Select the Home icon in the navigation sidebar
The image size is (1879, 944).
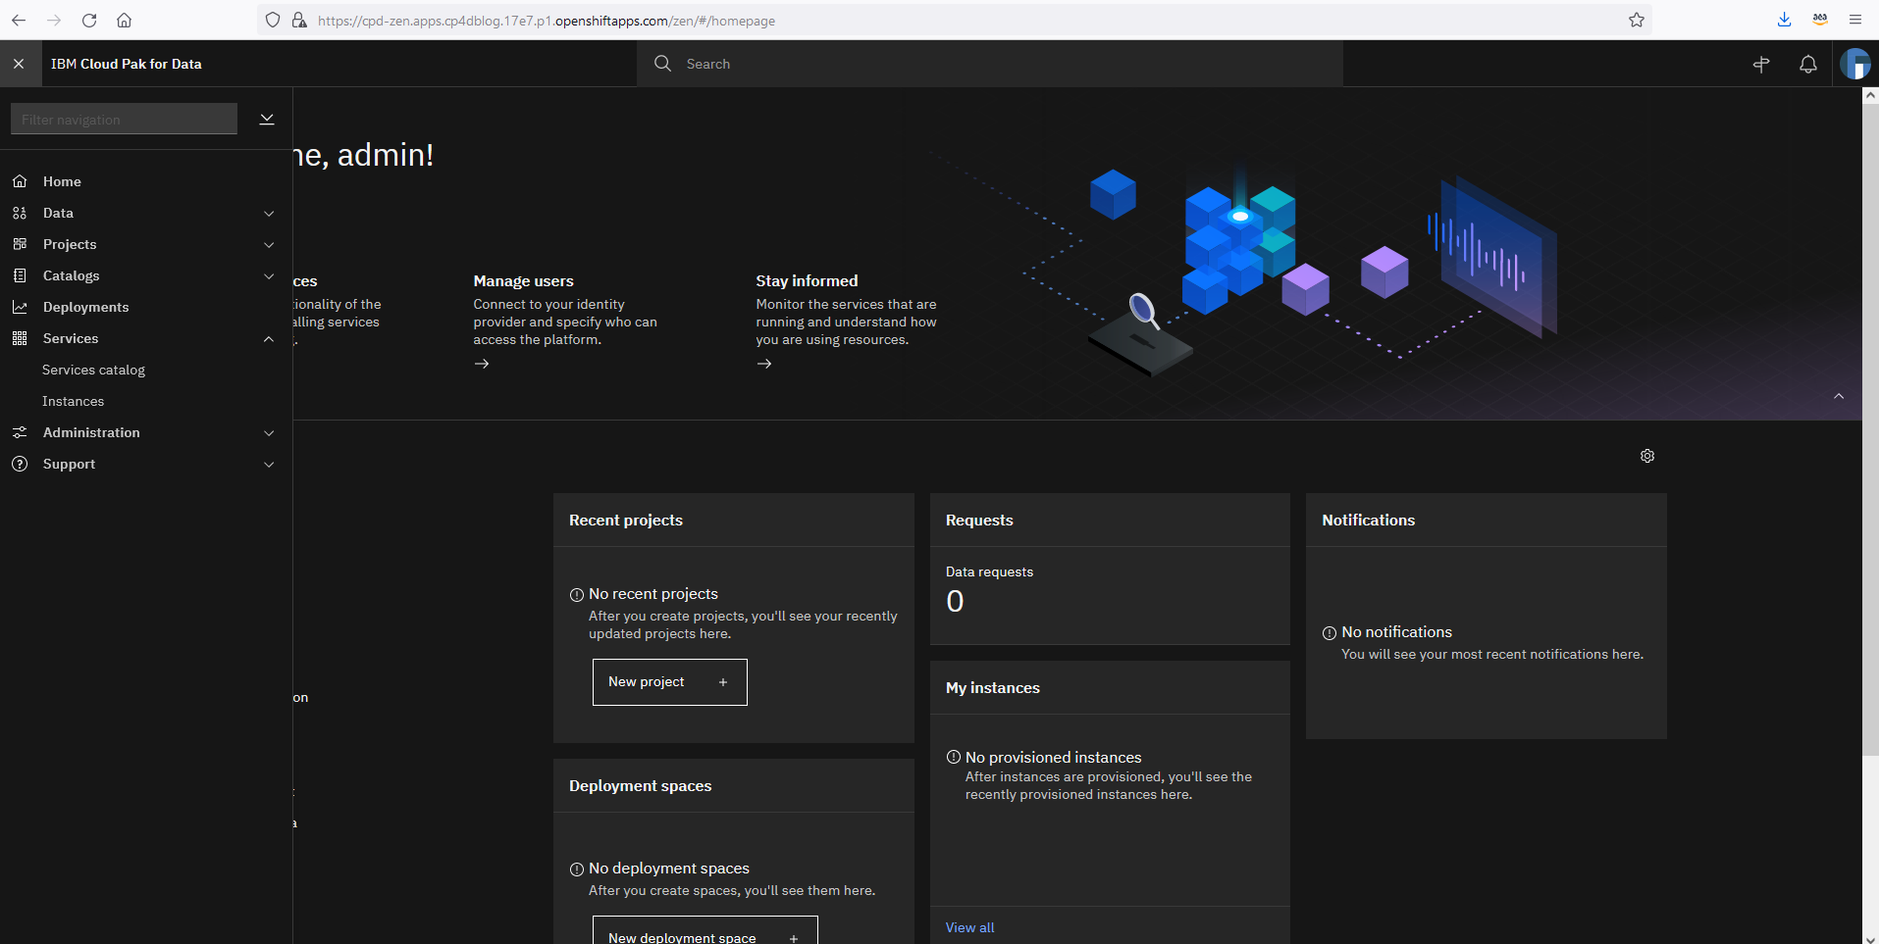20,181
